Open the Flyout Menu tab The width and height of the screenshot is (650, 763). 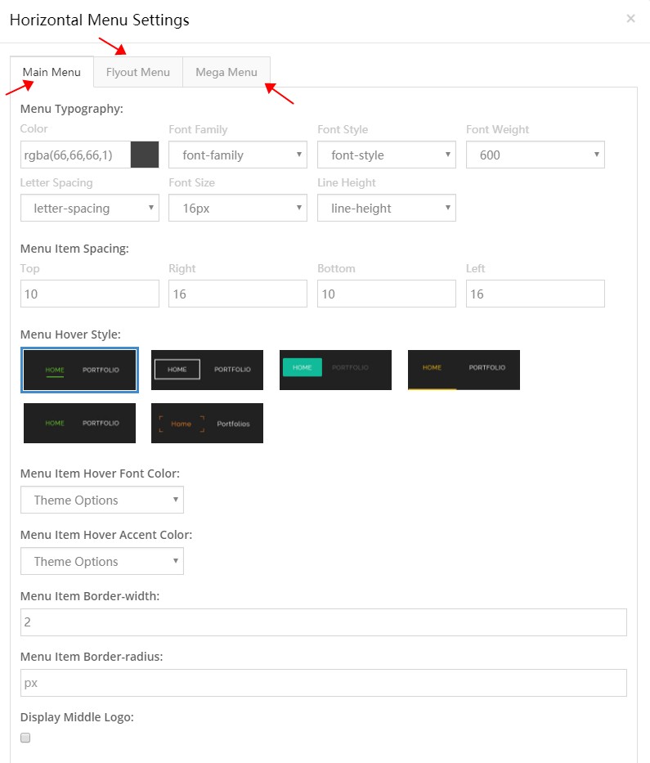(x=138, y=72)
